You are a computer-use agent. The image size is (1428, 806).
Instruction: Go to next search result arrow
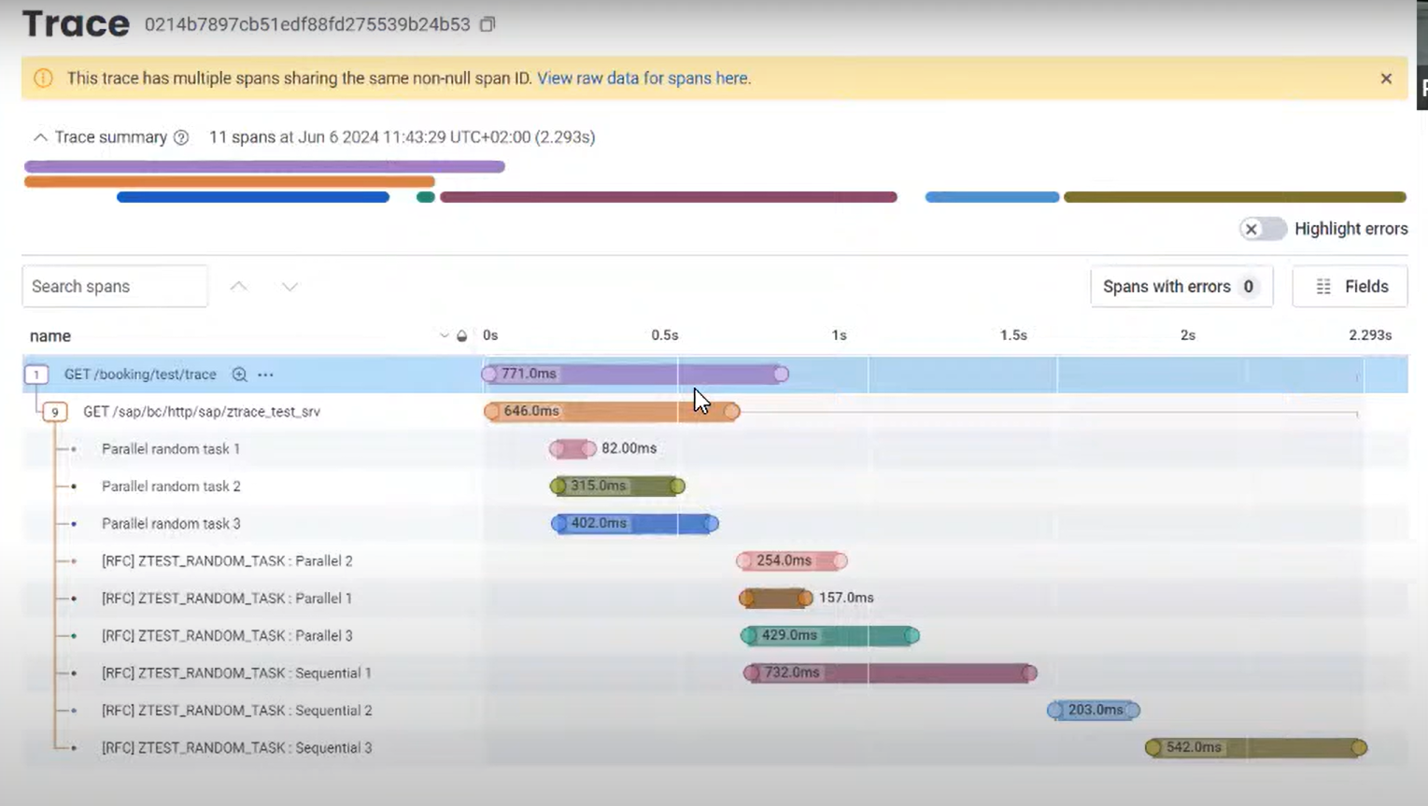coord(290,287)
